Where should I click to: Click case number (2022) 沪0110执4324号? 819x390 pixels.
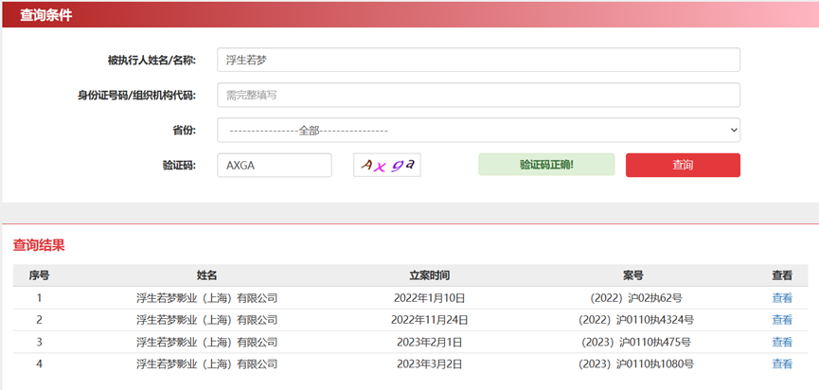[636, 320]
